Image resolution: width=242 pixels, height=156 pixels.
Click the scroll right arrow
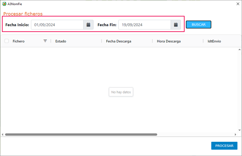coord(235,135)
